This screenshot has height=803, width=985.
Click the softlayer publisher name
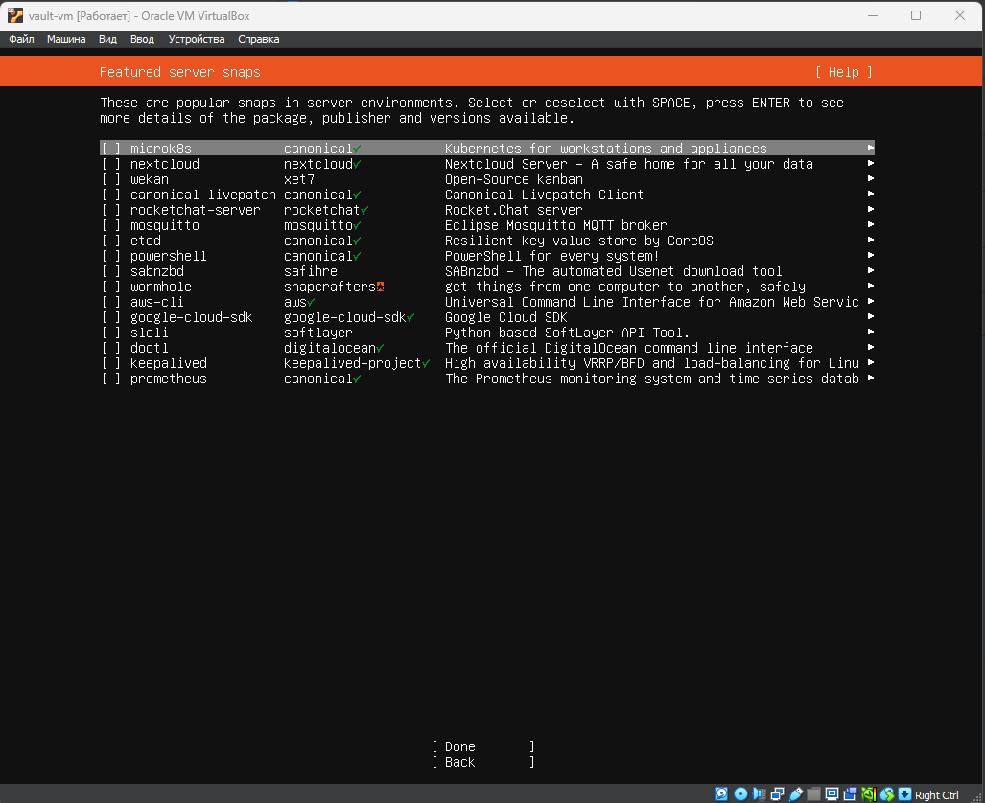(317, 333)
